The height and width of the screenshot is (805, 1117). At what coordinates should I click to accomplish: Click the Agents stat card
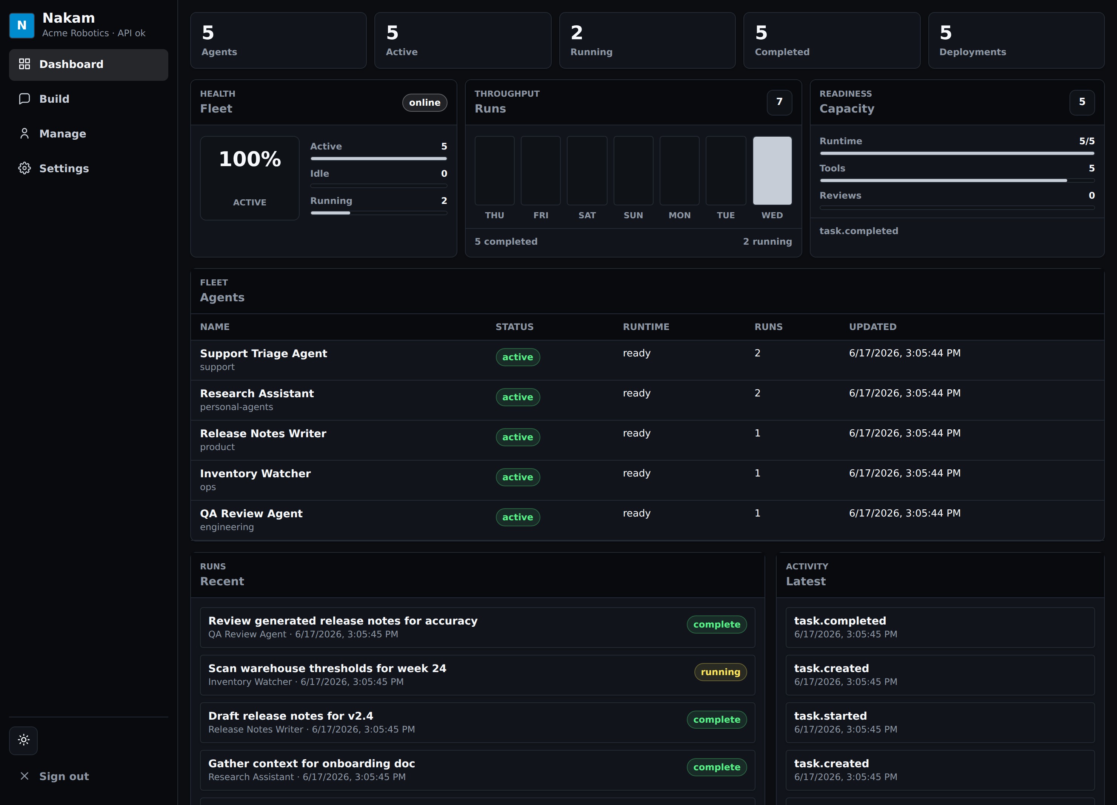pyautogui.click(x=278, y=40)
